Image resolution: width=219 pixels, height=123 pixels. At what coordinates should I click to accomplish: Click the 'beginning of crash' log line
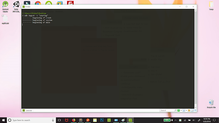point(37,18)
